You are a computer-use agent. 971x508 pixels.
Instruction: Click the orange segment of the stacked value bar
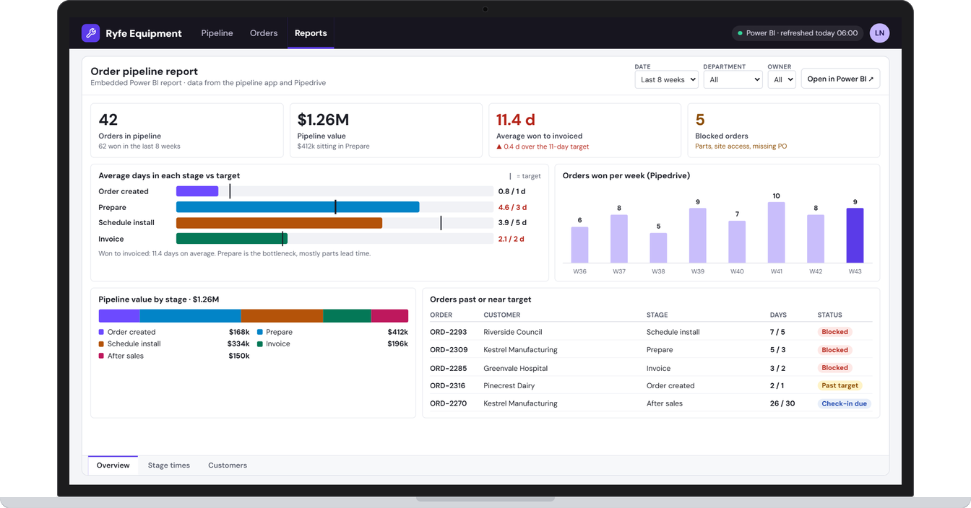pos(282,316)
